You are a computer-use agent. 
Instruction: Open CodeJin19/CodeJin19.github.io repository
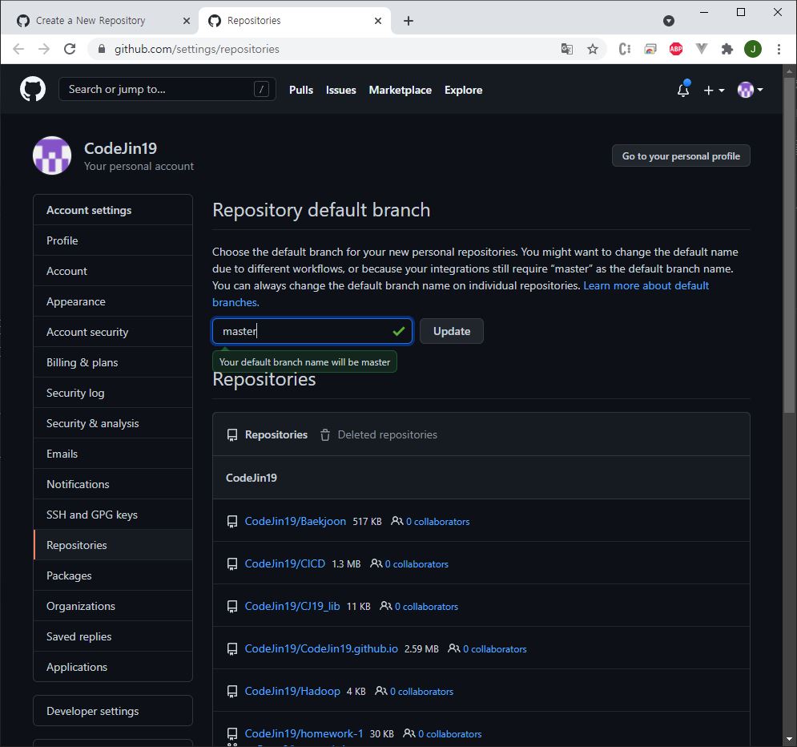tap(321, 649)
